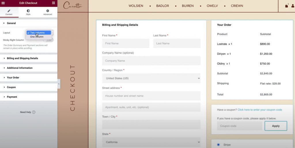Open the Country / Region dropdown
The height and width of the screenshot is (148, 295).
(151, 78)
